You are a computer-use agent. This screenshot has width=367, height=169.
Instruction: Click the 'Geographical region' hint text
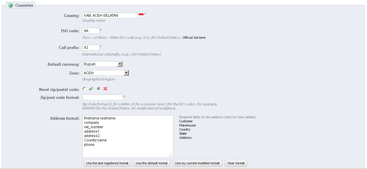99,79
